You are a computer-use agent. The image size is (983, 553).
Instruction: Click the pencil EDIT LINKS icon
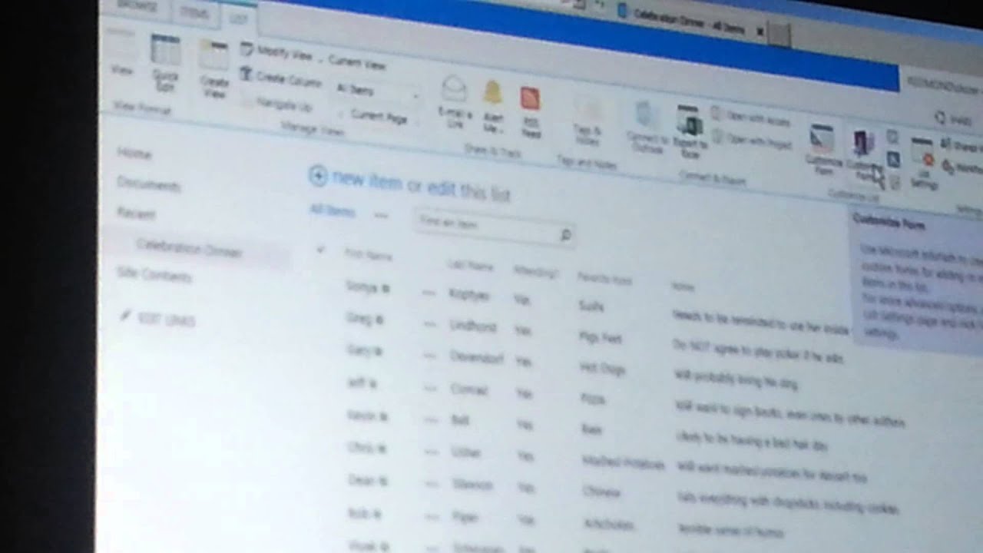[125, 315]
